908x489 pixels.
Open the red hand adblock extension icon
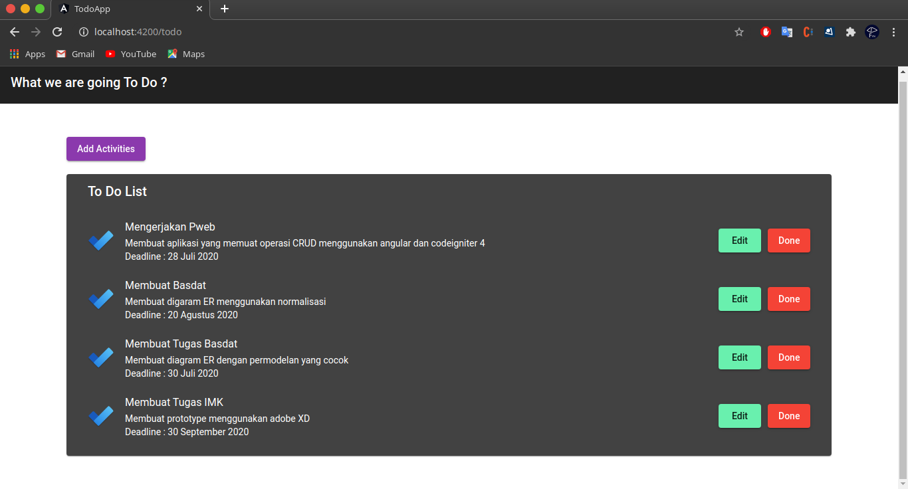(766, 32)
